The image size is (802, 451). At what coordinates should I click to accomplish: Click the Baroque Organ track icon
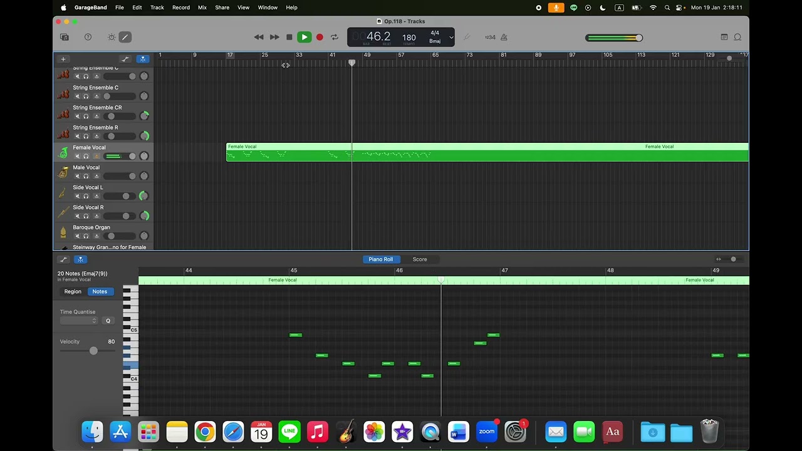pyautogui.click(x=63, y=232)
